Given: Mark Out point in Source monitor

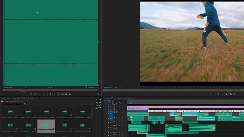Looking at the screenshot, I should point(39,94).
